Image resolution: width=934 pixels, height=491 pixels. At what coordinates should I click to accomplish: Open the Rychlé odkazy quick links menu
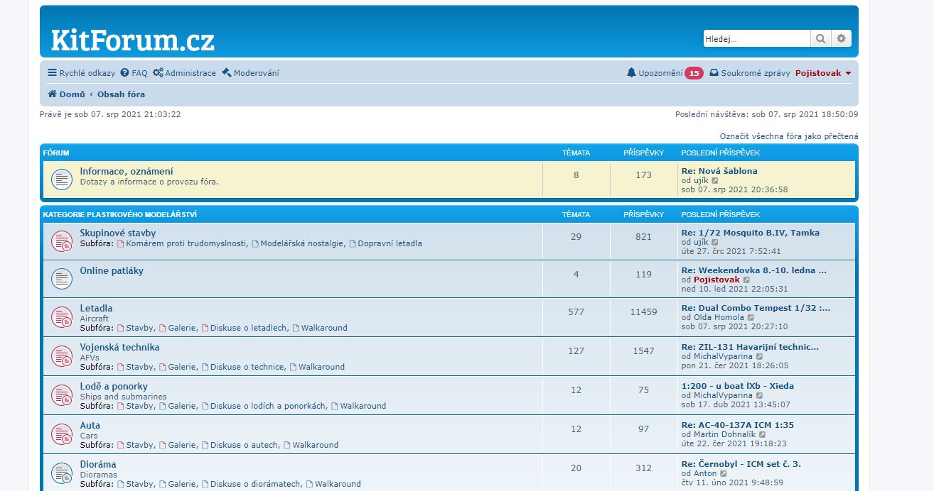click(x=81, y=73)
